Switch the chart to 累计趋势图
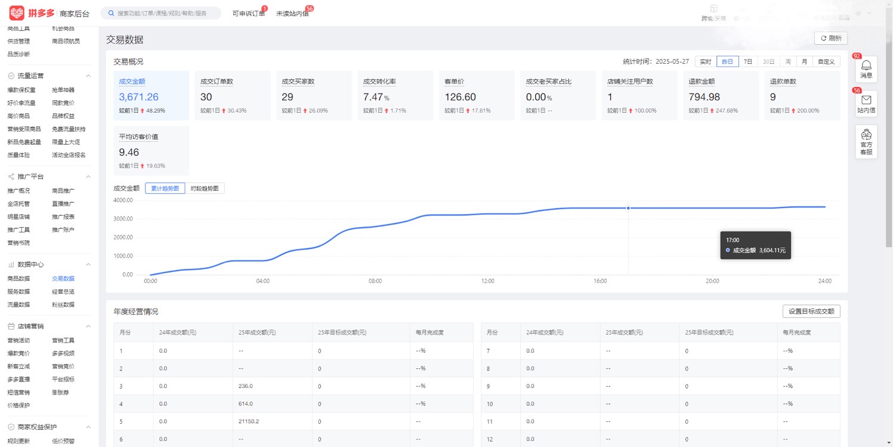 point(165,188)
